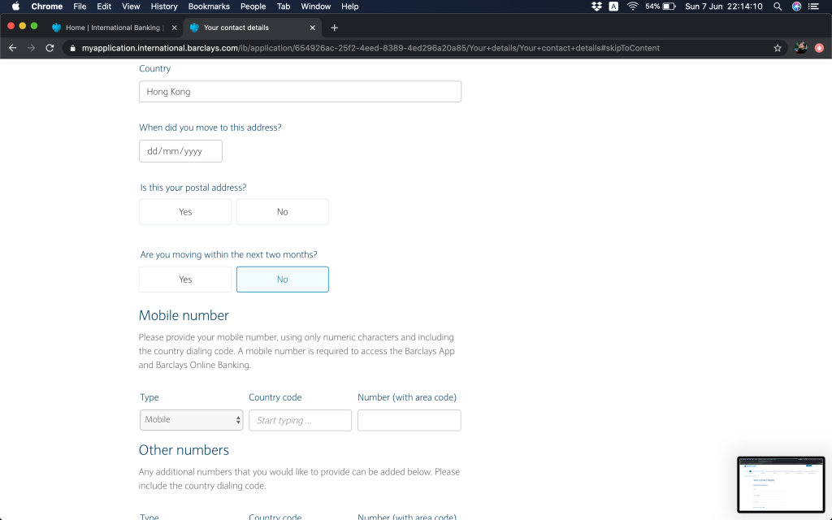
Task: Open a new browser tab
Action: coord(334,28)
